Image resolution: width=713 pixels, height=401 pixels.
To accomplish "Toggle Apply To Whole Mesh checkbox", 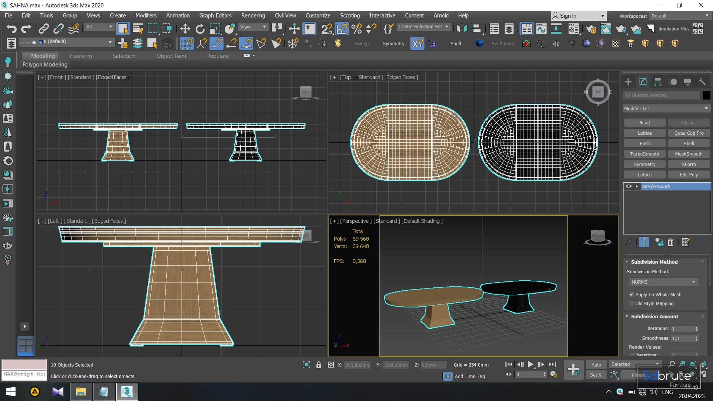I will click(631, 295).
